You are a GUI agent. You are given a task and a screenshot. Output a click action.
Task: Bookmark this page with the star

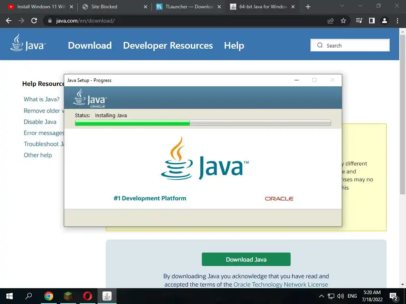point(343,21)
